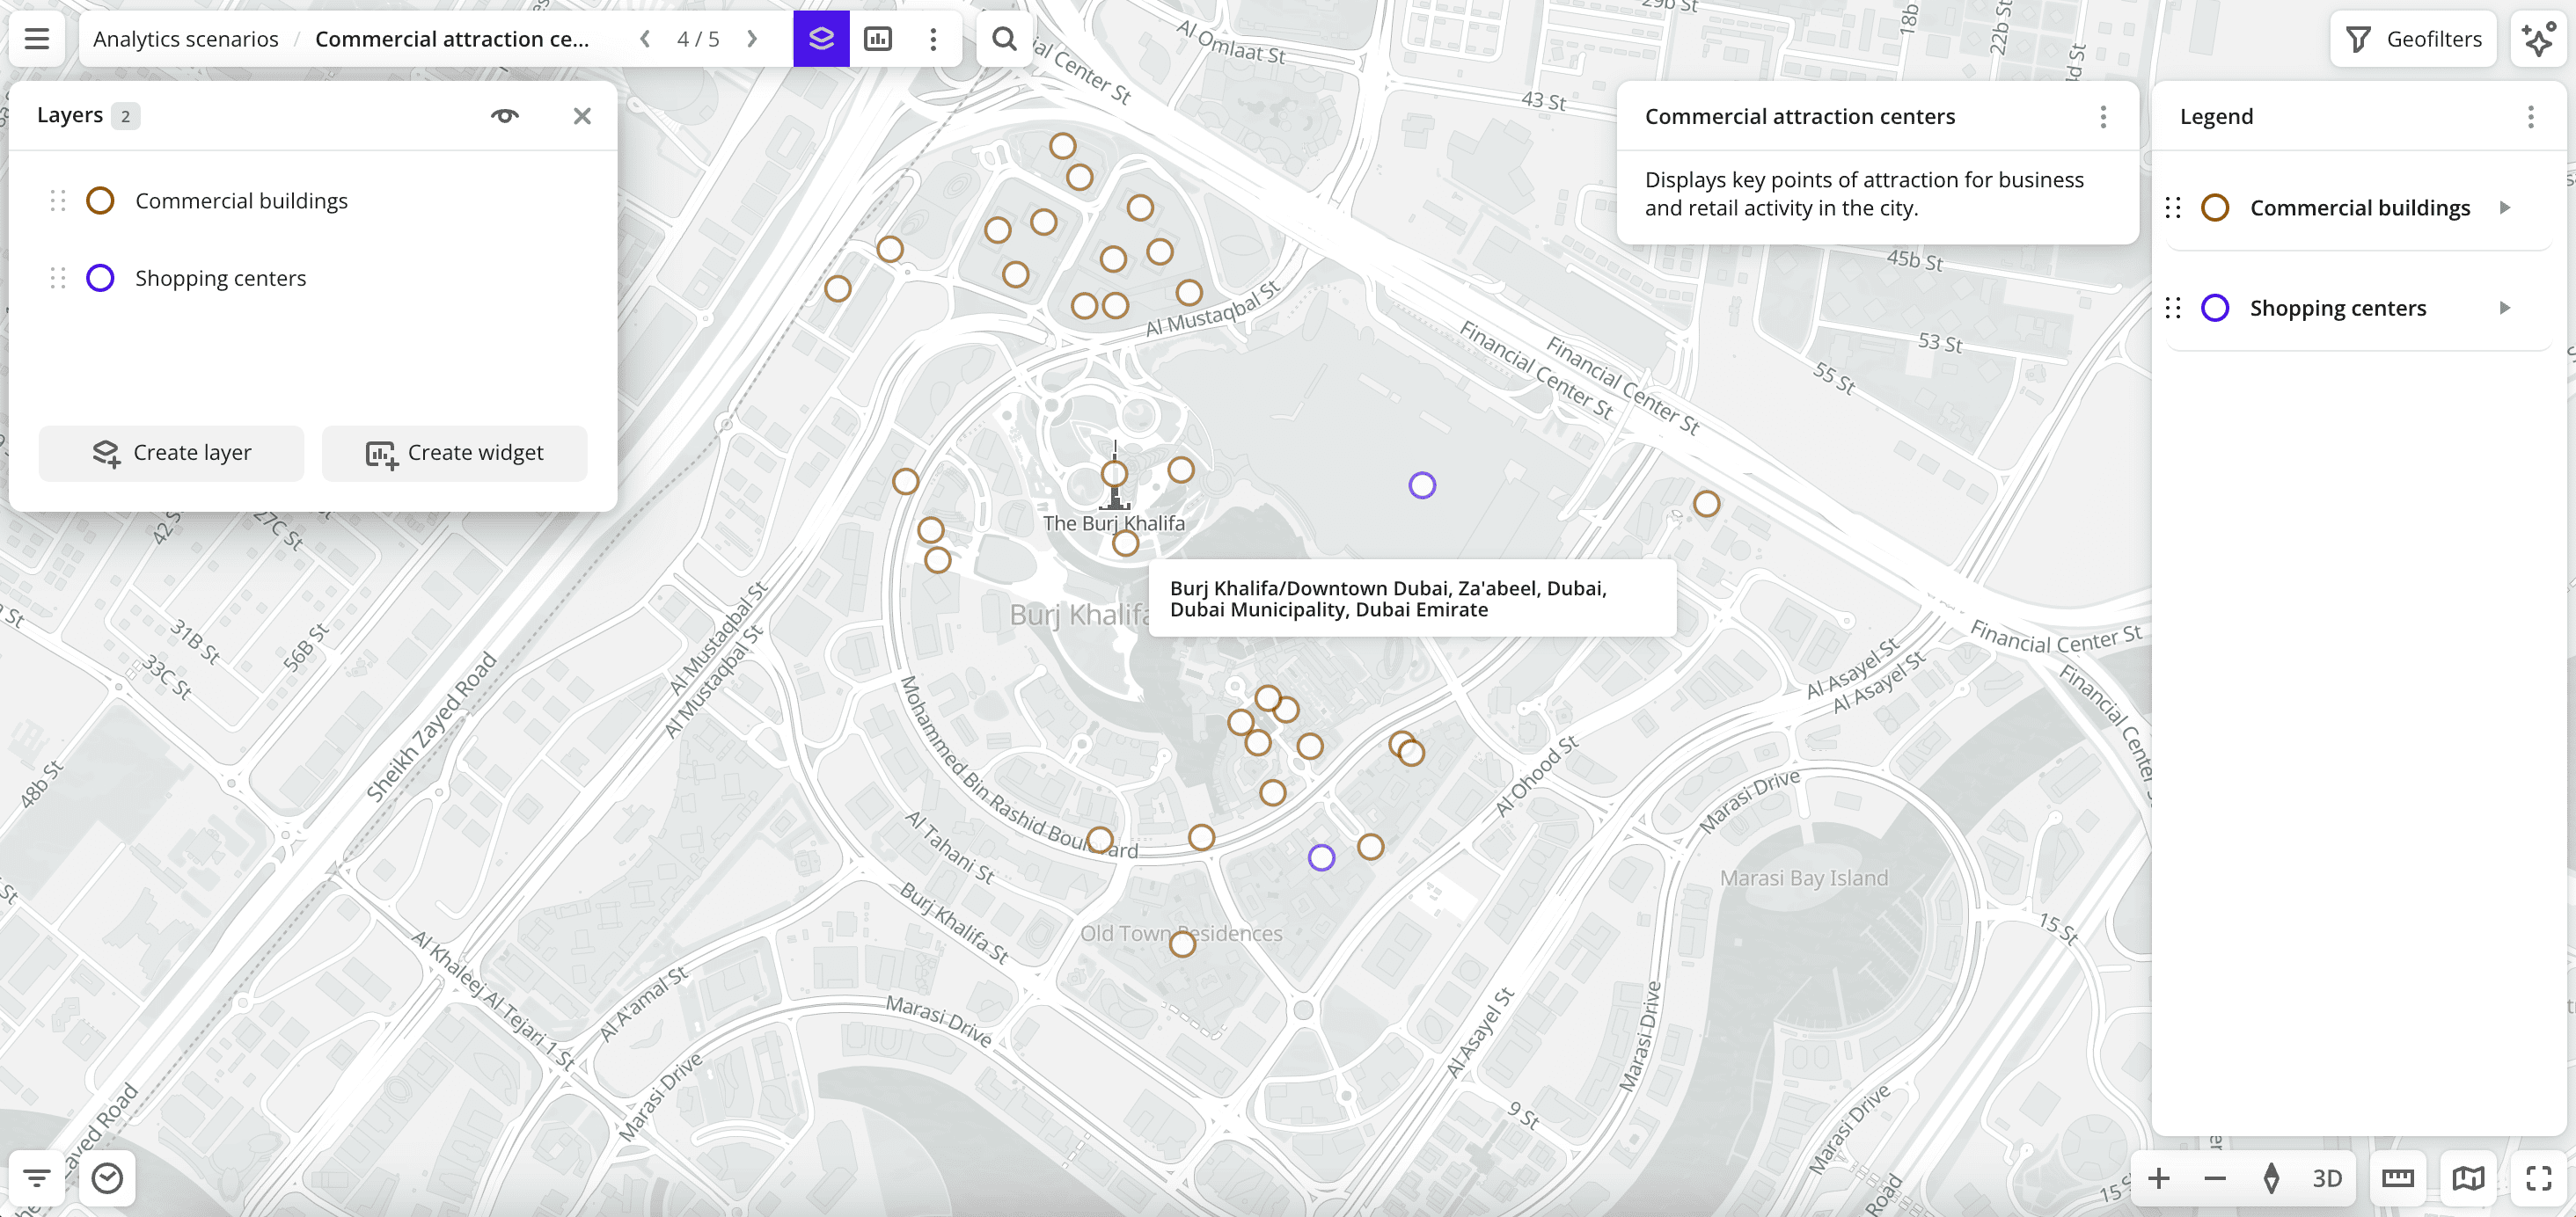2576x1217 pixels.
Task: Open the AI assistant sparkle icon
Action: 2540,39
